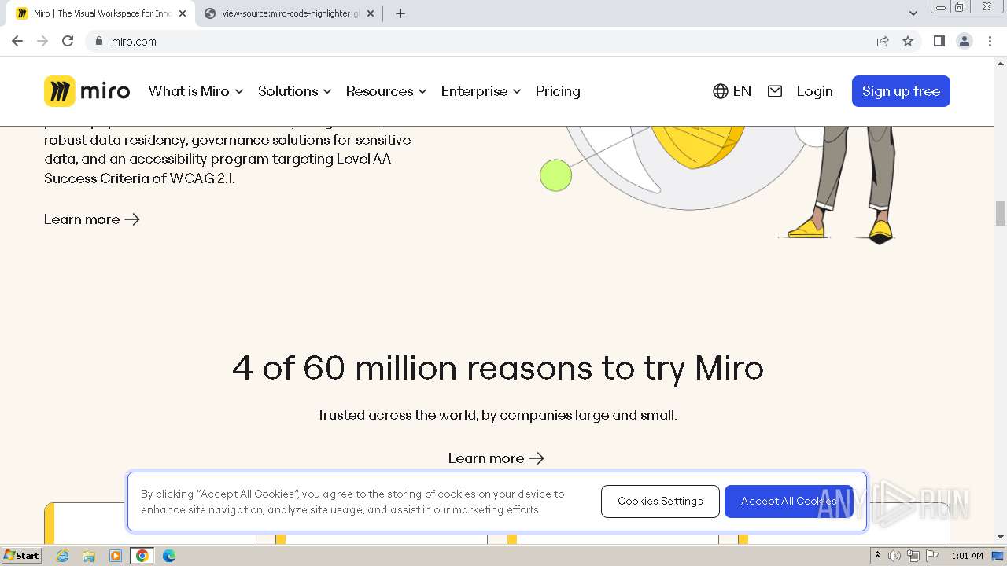
Task: Click the lock site info icon
Action: [98, 42]
